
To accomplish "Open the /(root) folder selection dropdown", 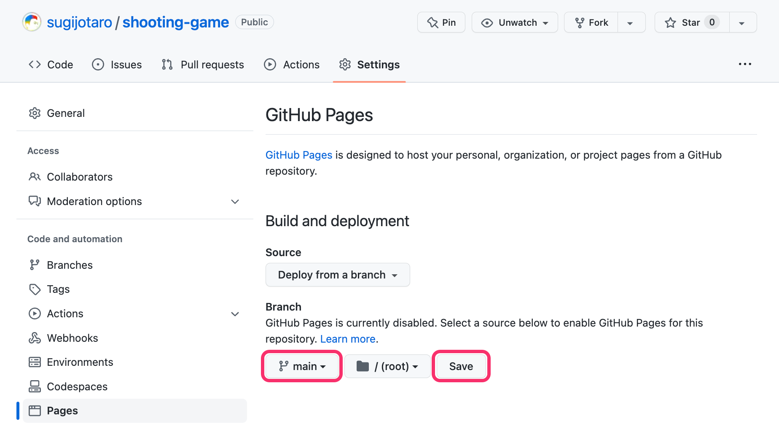I will 387,366.
